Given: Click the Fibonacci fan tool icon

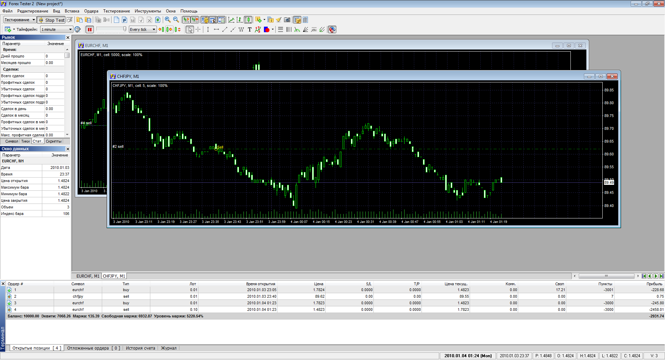Looking at the screenshot, I should click(305, 29).
